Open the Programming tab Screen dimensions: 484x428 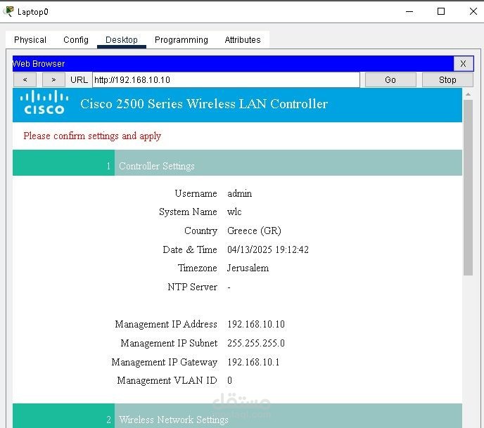[181, 40]
